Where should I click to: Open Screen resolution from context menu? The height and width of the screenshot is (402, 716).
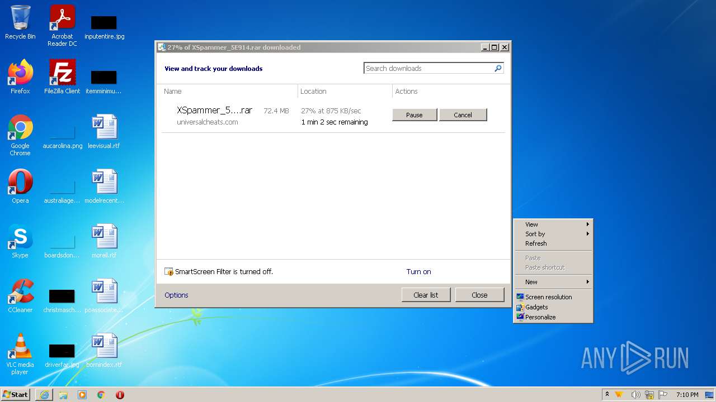(553, 297)
